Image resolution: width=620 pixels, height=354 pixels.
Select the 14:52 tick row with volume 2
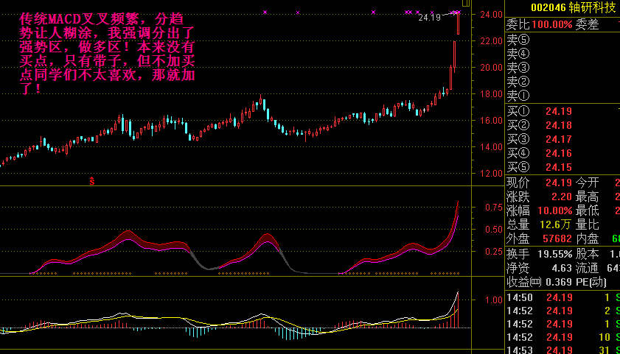(x=562, y=311)
